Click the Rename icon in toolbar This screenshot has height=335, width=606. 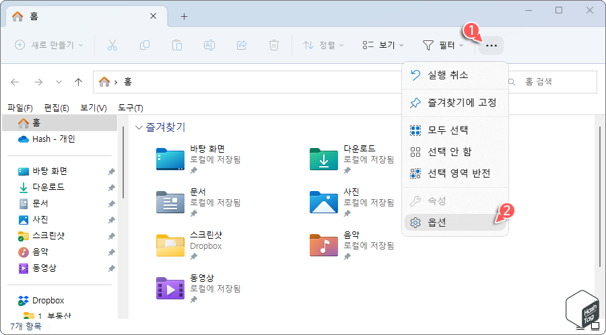[209, 45]
